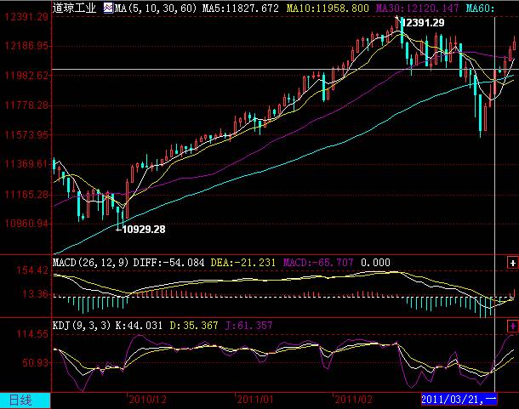Click the 10960.94 price axis label
This screenshot has width=519, height=409.
pos(26,224)
